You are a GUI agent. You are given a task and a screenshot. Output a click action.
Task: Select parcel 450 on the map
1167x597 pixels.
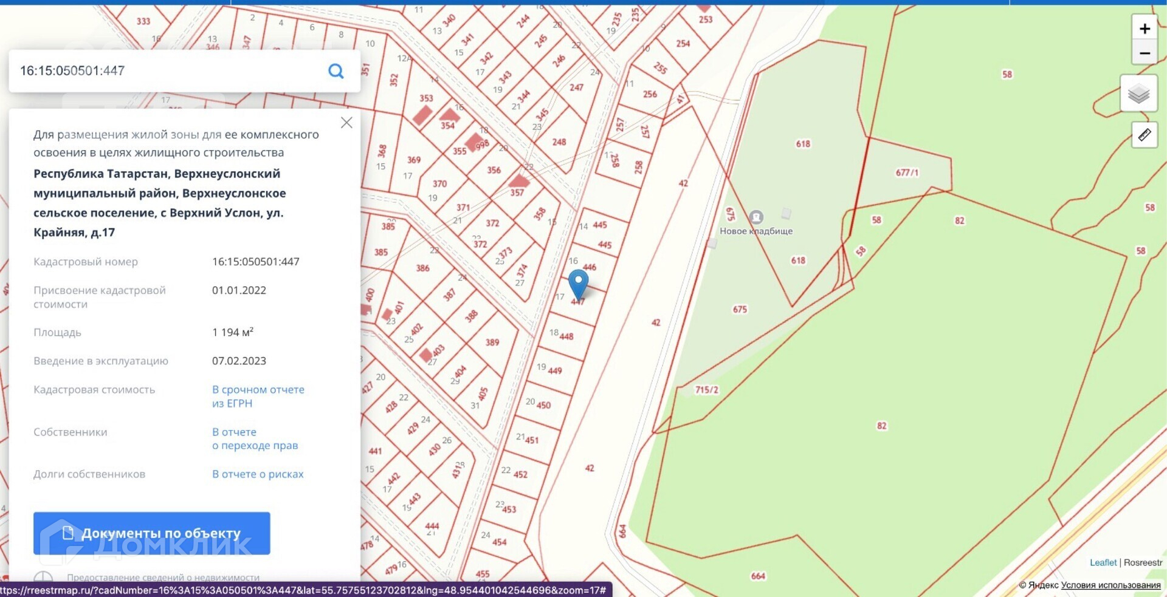pos(543,405)
